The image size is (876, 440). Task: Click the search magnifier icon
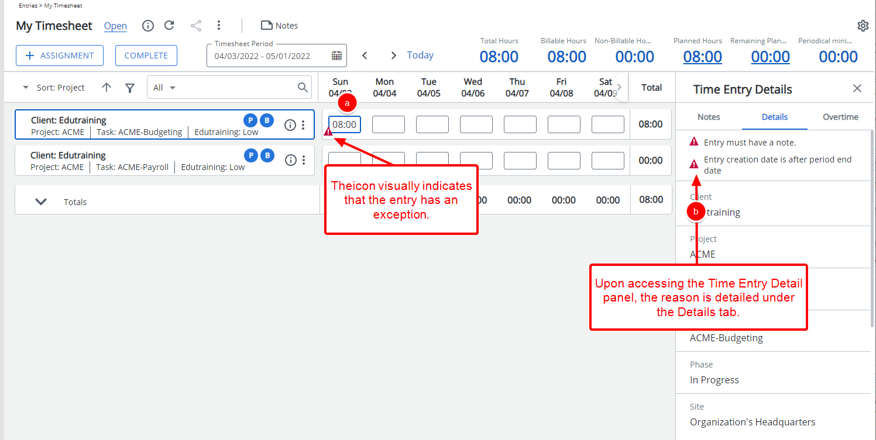coord(303,87)
